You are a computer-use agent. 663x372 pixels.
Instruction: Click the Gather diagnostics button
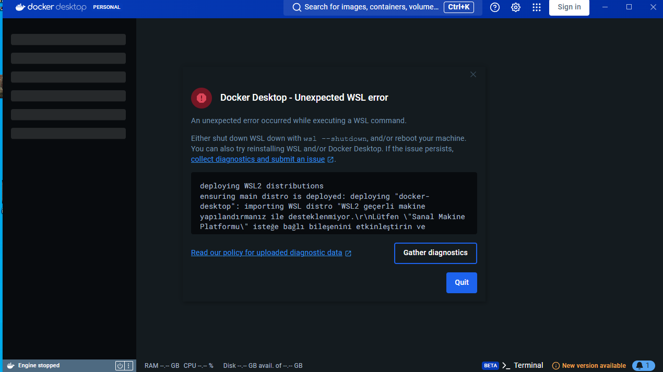[x=435, y=253]
